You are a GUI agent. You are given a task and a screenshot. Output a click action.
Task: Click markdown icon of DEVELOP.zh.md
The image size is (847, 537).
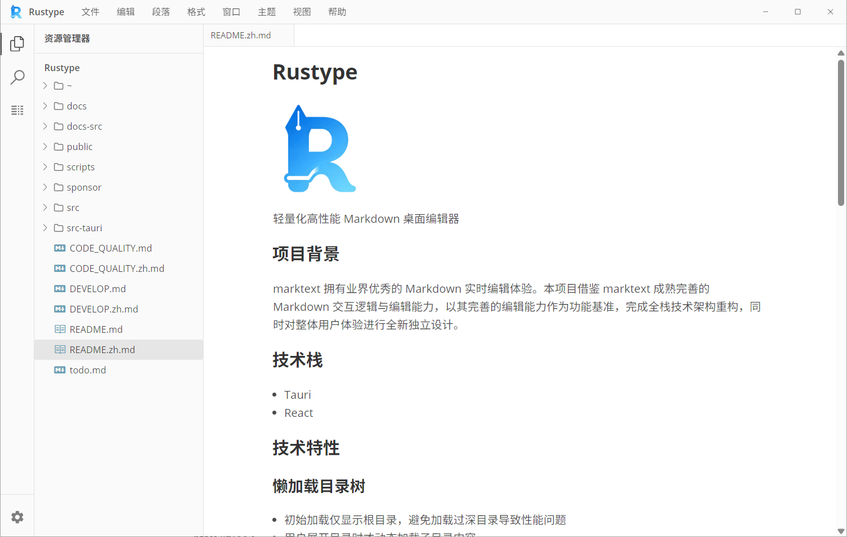[x=60, y=309]
